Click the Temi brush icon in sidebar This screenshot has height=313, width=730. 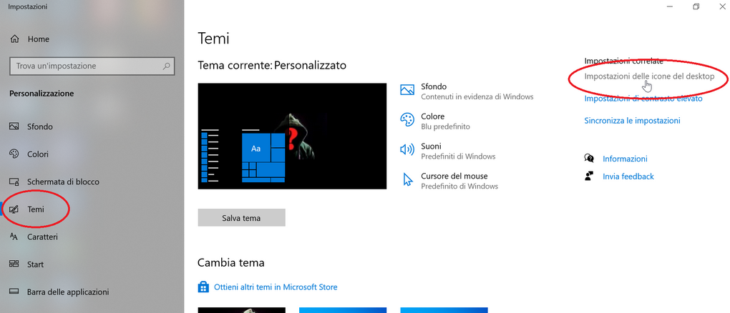[x=14, y=209]
